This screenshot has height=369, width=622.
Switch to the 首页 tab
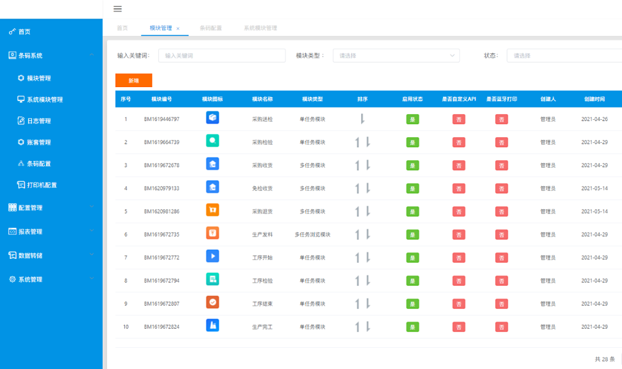122,28
